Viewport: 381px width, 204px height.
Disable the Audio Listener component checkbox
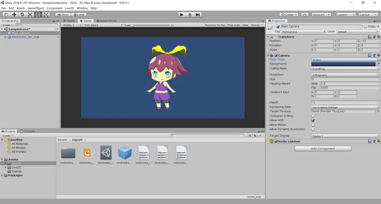(276, 141)
